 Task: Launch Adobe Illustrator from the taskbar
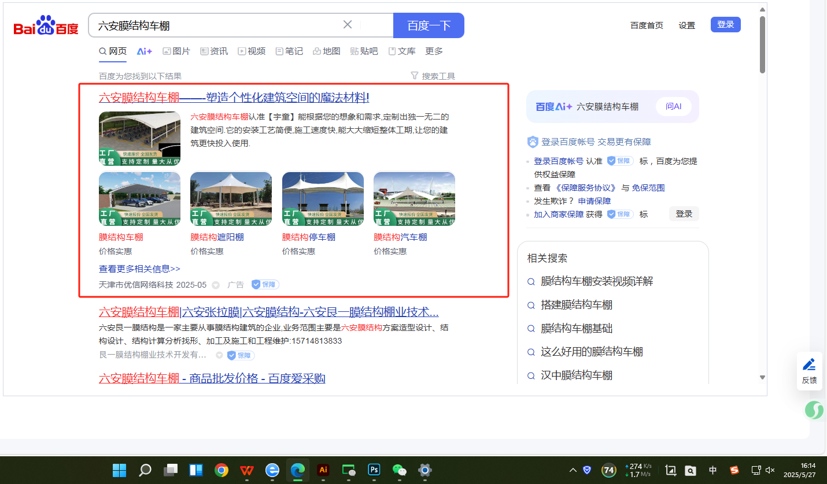(323, 470)
